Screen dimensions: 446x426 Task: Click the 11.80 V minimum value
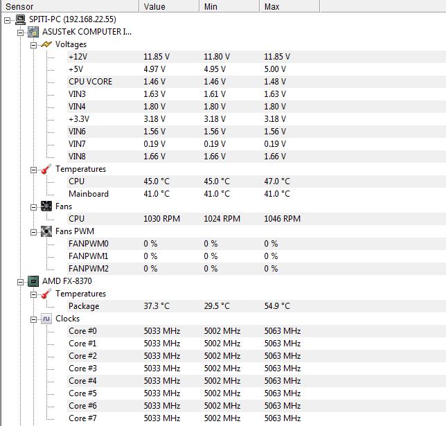(217, 57)
